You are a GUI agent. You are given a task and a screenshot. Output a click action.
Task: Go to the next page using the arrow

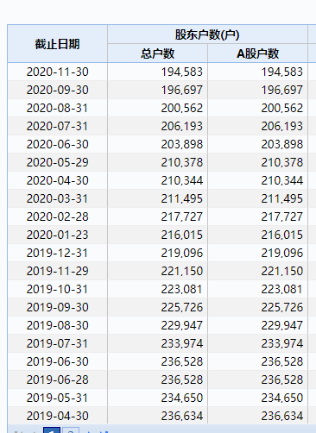pos(90,431)
